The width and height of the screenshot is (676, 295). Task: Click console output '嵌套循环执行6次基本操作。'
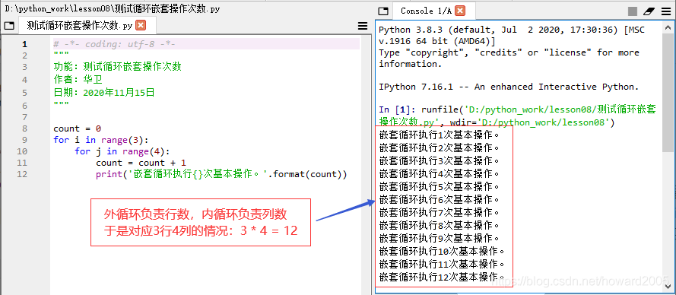439,200
